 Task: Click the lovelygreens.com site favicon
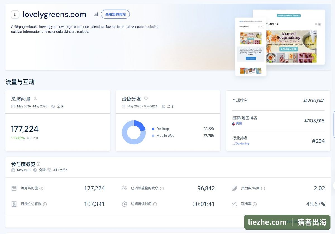[15, 15]
